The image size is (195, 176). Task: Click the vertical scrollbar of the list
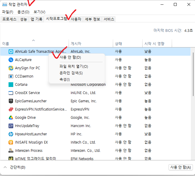click(193, 74)
